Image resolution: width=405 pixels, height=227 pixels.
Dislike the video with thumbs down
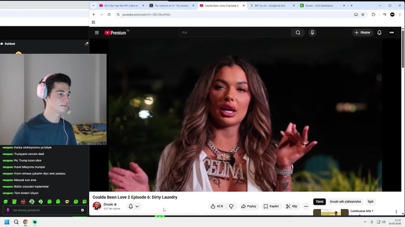231,206
